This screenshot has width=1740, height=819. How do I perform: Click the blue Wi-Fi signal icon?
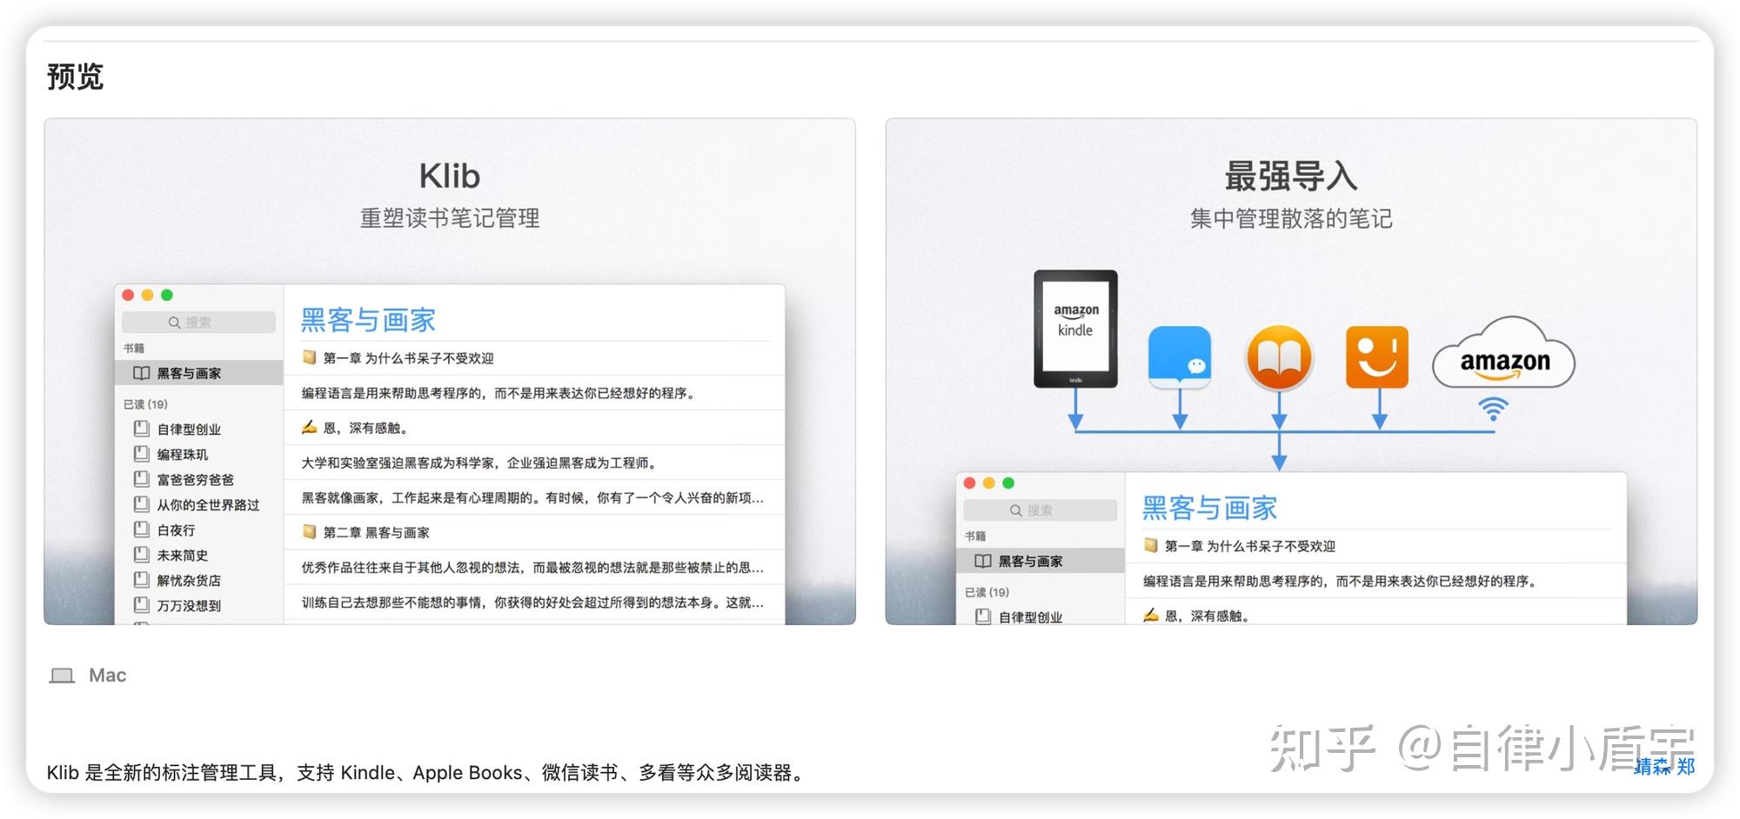[1494, 408]
